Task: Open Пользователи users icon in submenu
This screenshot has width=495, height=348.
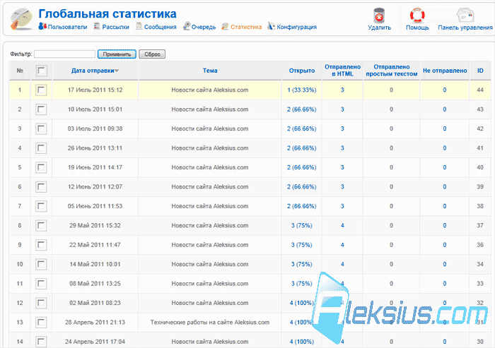Action: pos(42,26)
